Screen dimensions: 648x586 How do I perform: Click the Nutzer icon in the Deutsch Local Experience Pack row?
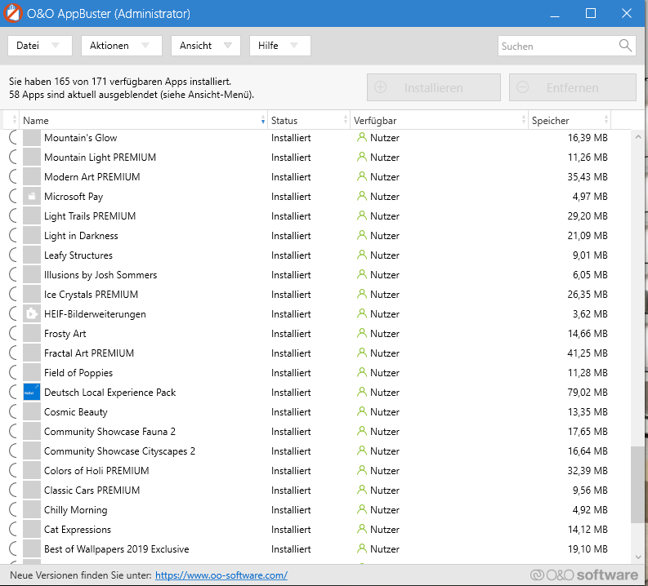[x=362, y=393]
